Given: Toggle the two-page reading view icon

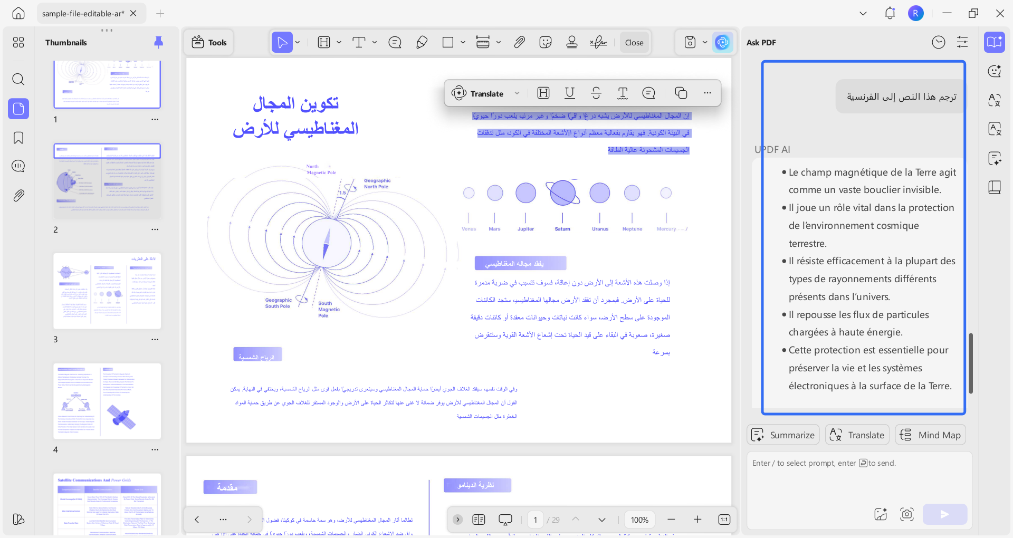Looking at the screenshot, I should pyautogui.click(x=479, y=520).
